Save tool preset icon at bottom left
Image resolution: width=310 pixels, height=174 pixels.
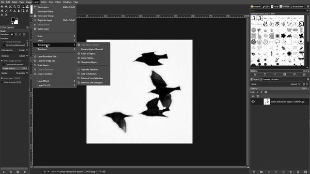tap(3, 172)
